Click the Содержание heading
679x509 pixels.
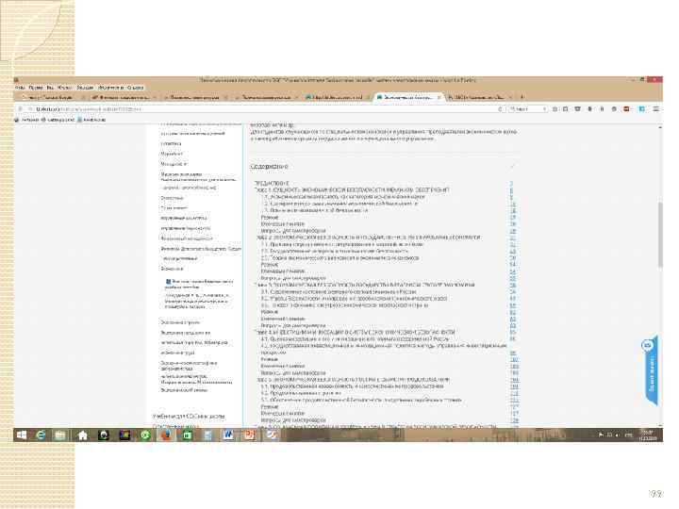coord(270,166)
